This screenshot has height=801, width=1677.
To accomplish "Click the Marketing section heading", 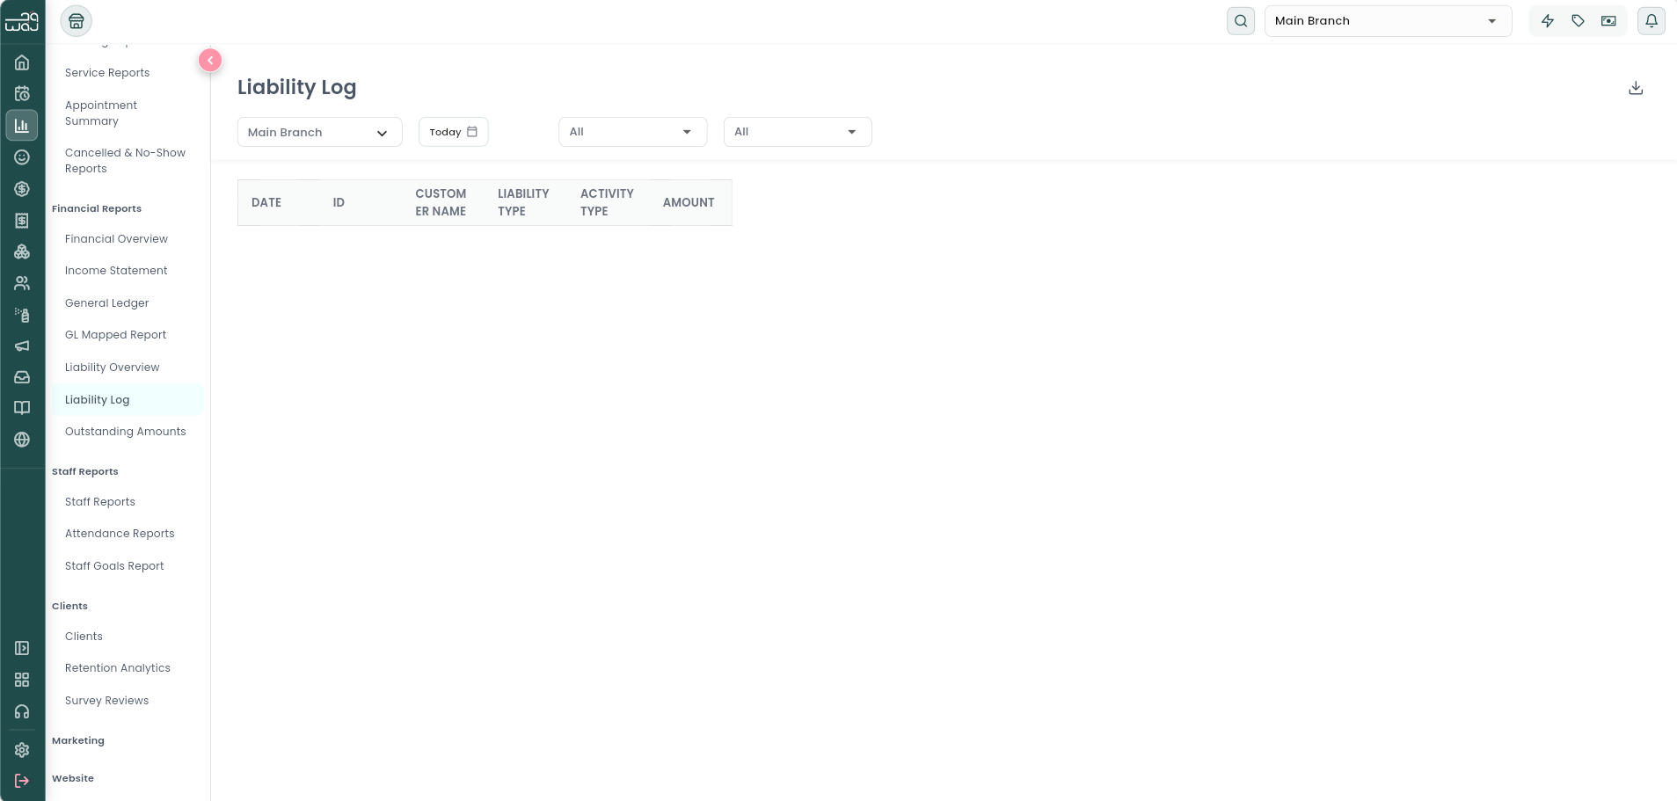I will [x=77, y=740].
